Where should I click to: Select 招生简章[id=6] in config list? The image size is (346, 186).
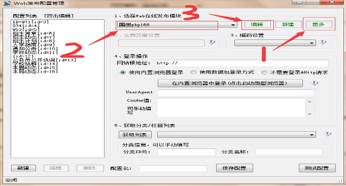click(33, 33)
